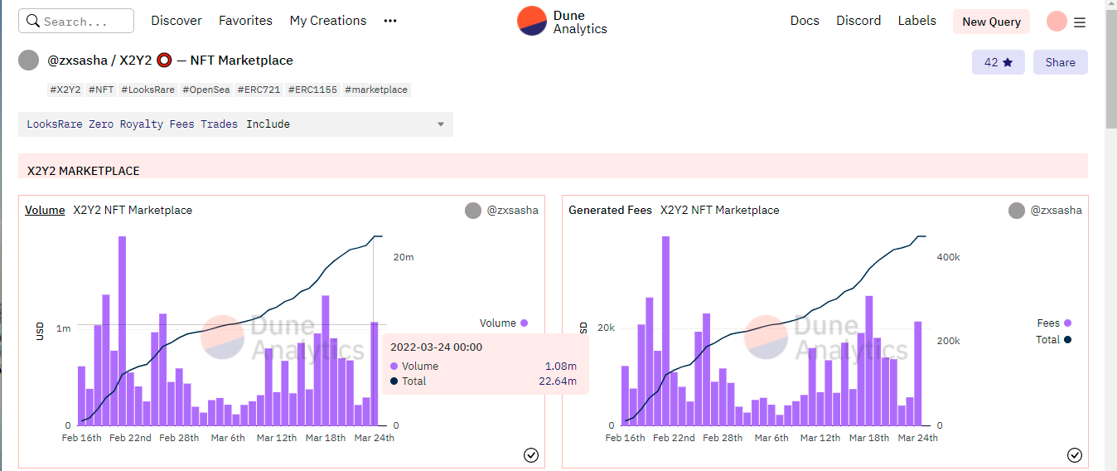Open the three-dots more menu

pos(390,21)
